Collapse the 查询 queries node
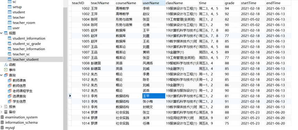The image size is (298, 130). [1, 75]
